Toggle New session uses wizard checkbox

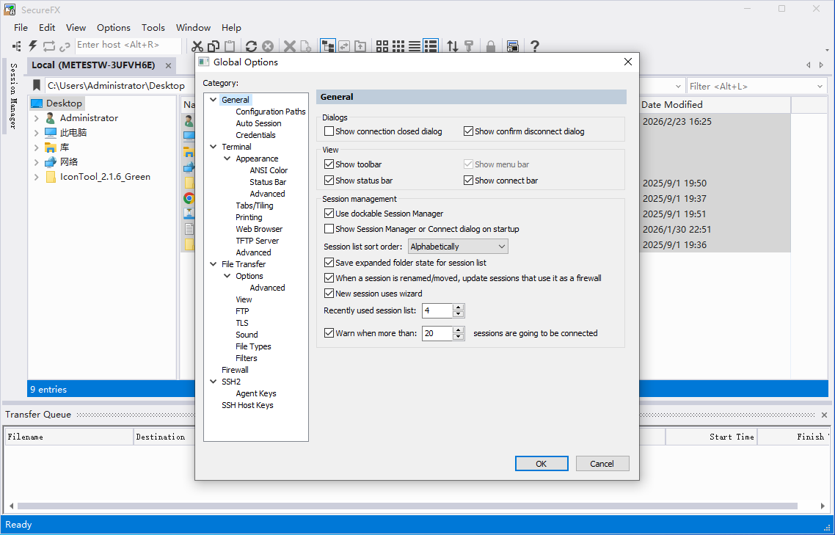[x=329, y=294]
